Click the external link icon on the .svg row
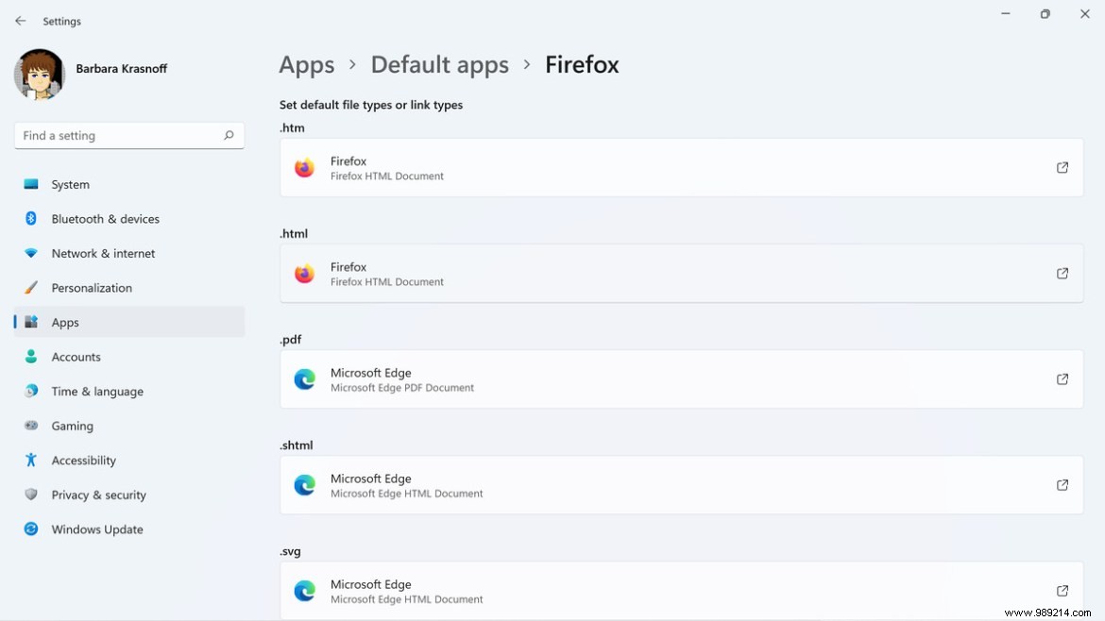This screenshot has width=1105, height=621. pyautogui.click(x=1062, y=591)
